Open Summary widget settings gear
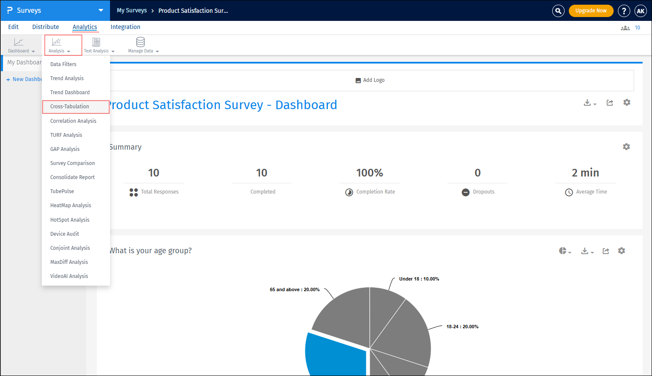Viewport: 652px width, 376px height. click(x=626, y=147)
